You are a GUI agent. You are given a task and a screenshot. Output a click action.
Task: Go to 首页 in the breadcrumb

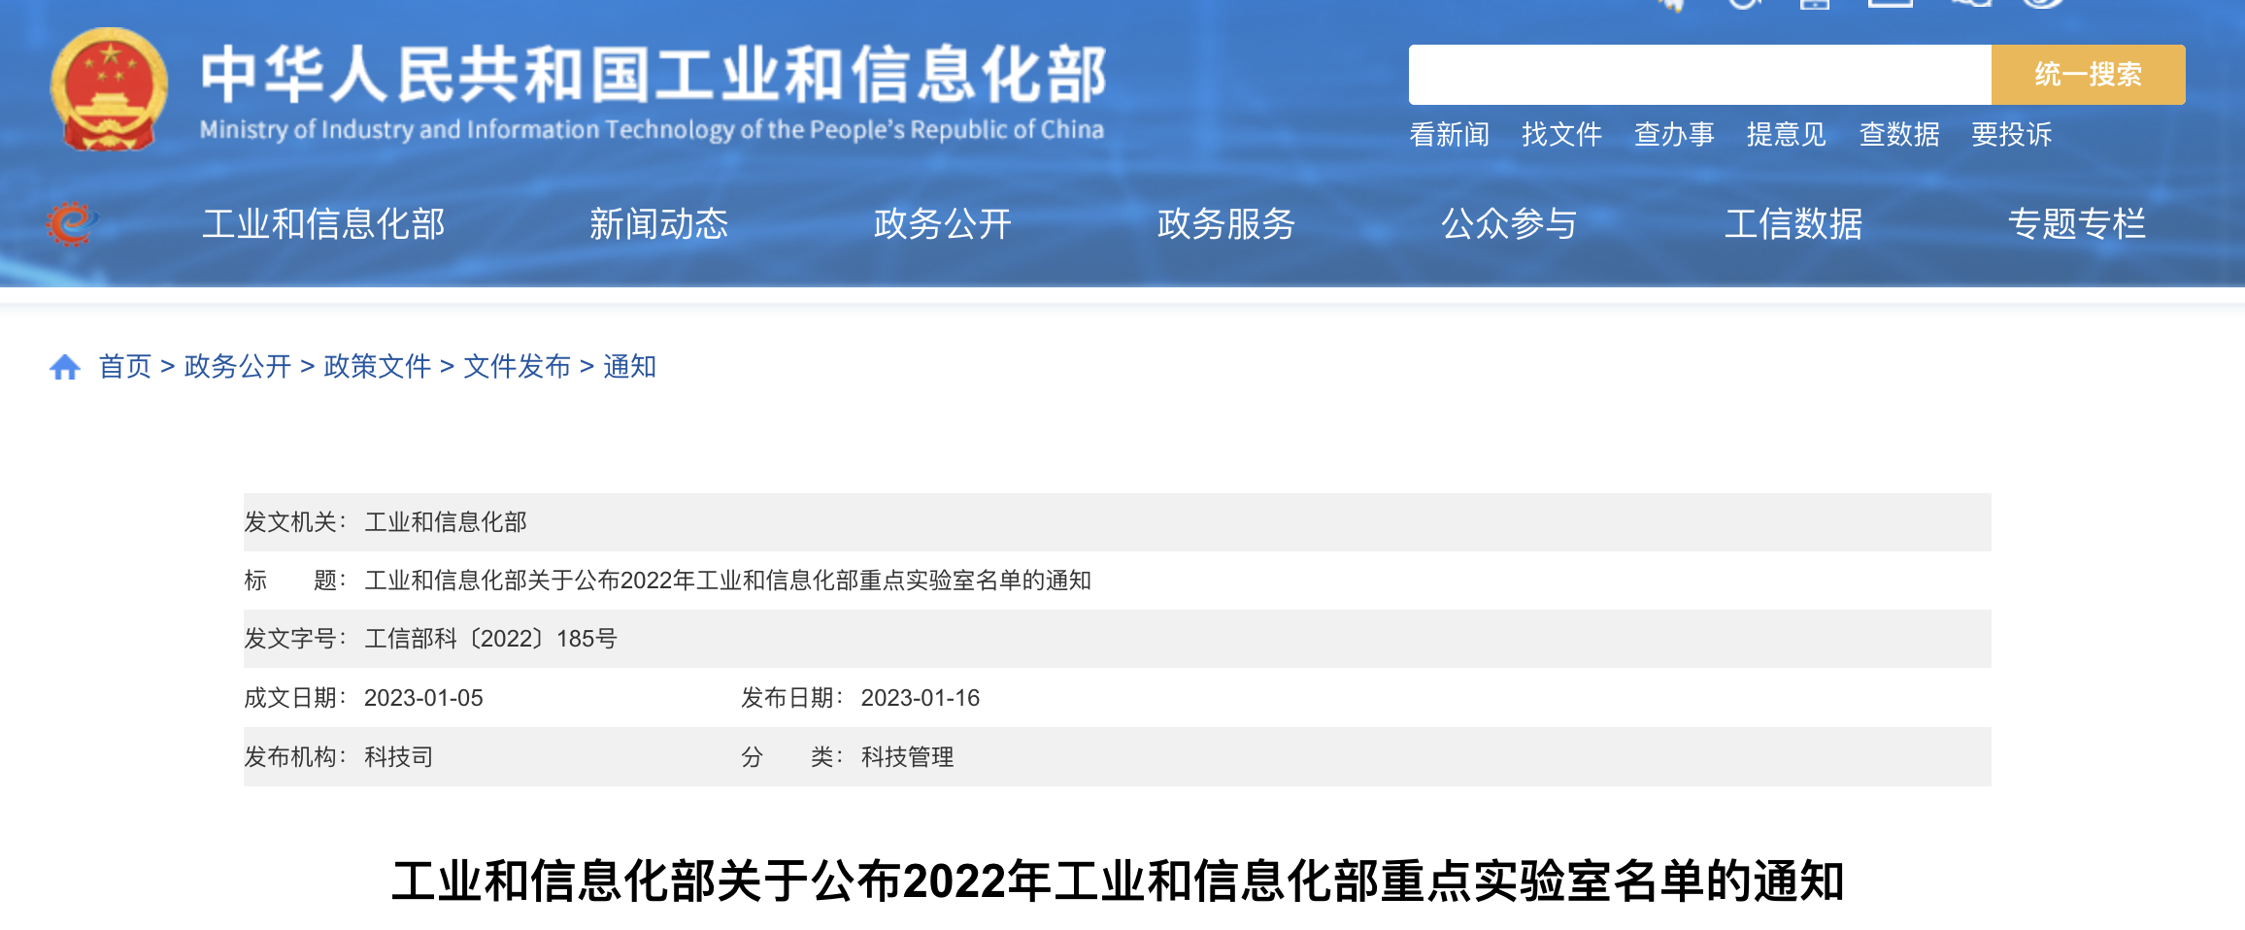[x=125, y=367]
